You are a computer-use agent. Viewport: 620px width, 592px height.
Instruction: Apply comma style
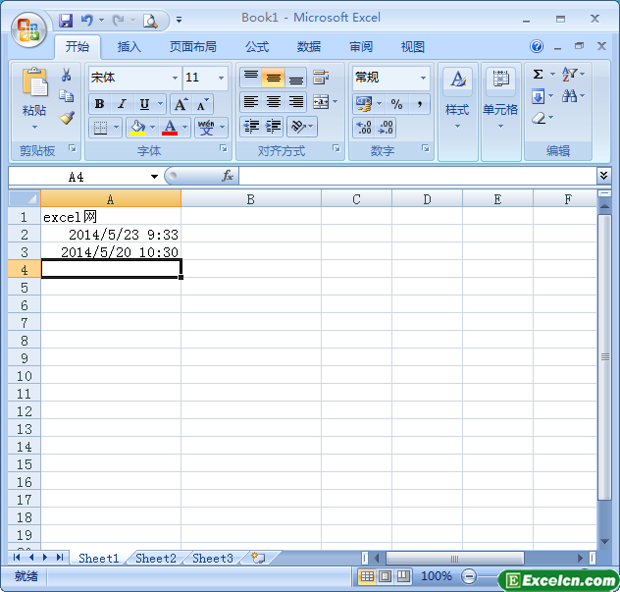pyautogui.click(x=420, y=104)
